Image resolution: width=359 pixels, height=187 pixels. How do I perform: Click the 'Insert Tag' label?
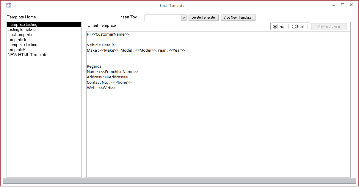click(x=128, y=17)
